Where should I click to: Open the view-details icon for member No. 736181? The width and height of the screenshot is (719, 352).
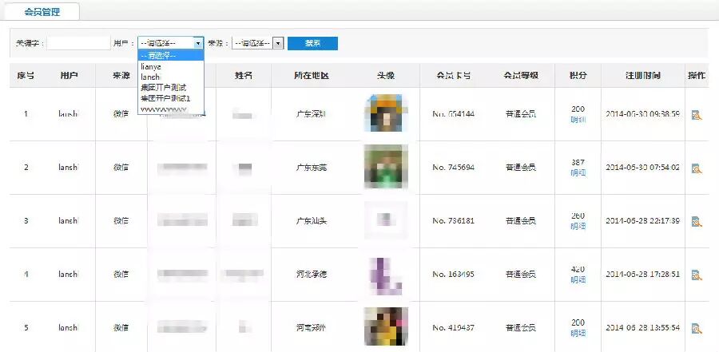coord(697,222)
